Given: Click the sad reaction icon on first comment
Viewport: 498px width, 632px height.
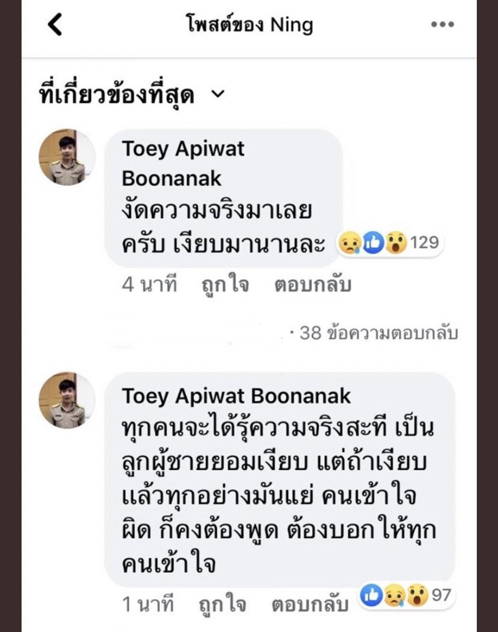Looking at the screenshot, I should click(350, 243).
